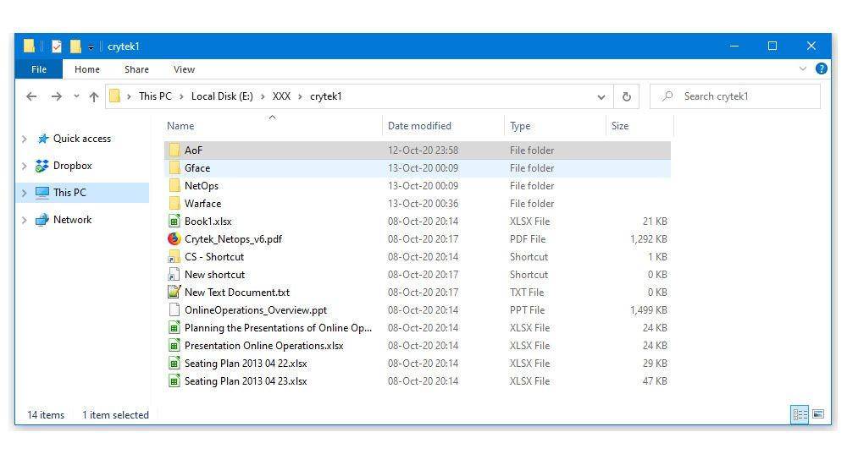Screen dimensions: 847x465
Task: Click the Planning the Presentations file icon
Action: click(x=174, y=328)
